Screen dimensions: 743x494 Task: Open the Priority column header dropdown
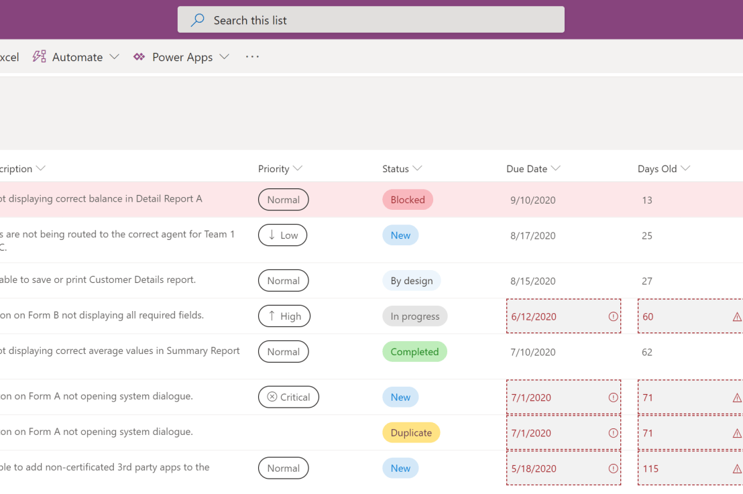[298, 169]
